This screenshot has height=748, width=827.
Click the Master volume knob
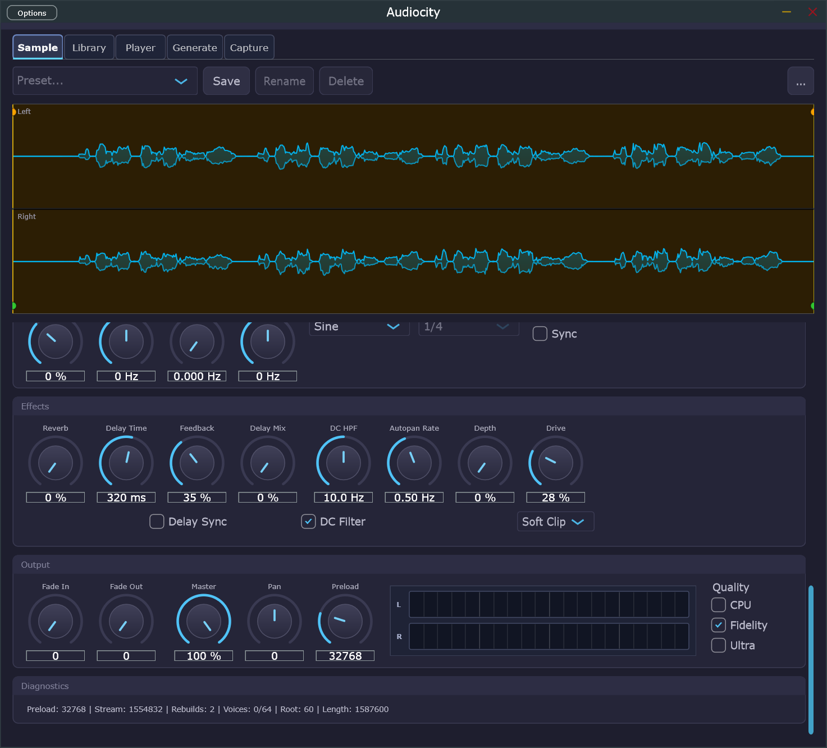tap(204, 622)
